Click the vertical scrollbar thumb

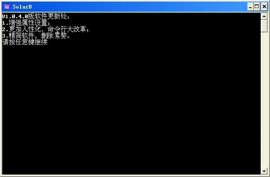click(x=264, y=26)
